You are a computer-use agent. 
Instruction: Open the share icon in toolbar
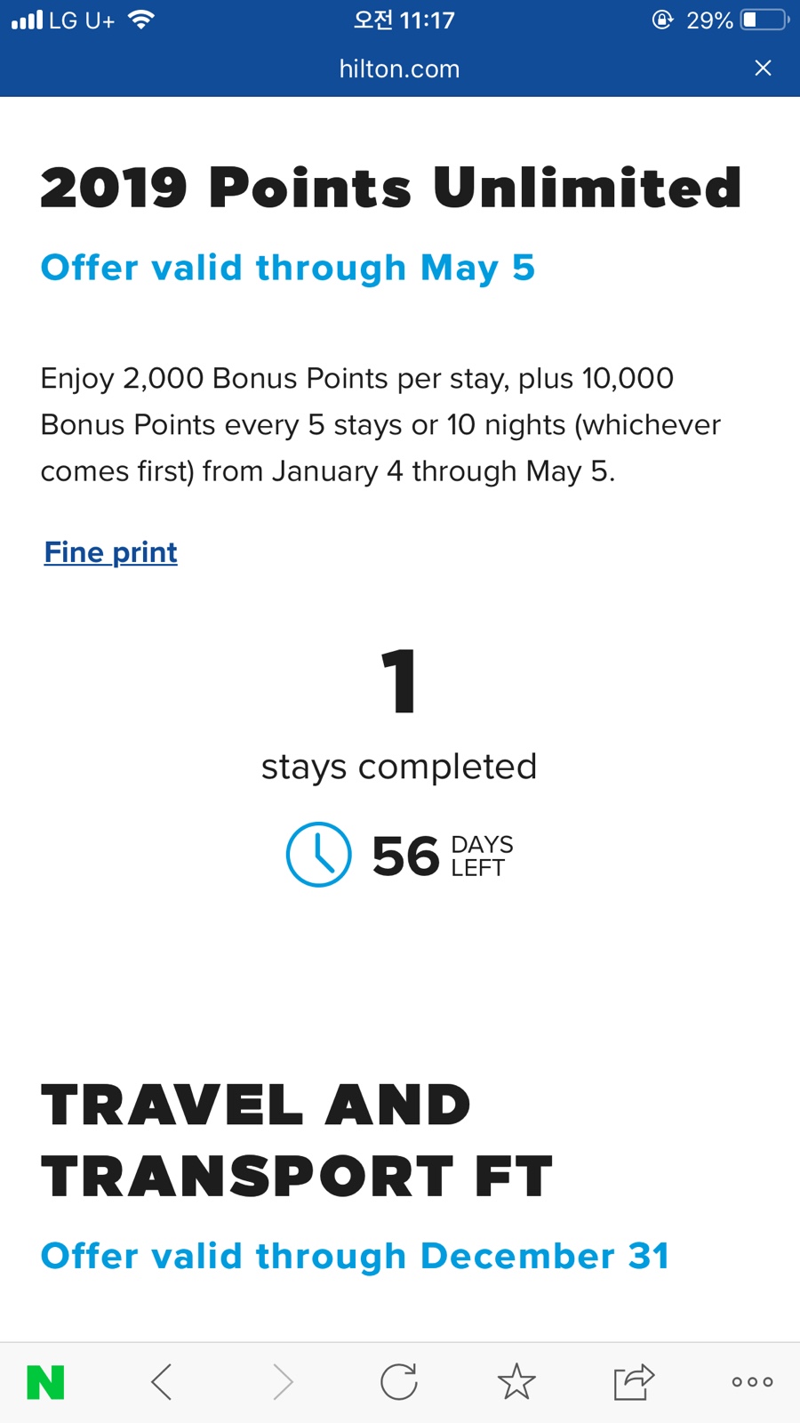click(x=634, y=1382)
